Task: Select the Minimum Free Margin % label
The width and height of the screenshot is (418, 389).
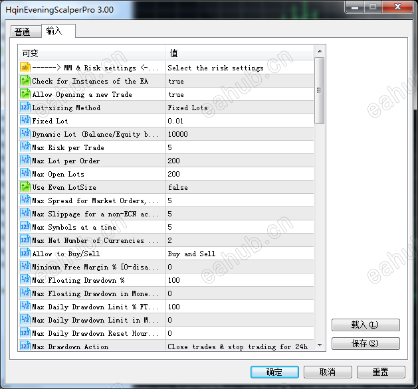Action: click(x=95, y=267)
